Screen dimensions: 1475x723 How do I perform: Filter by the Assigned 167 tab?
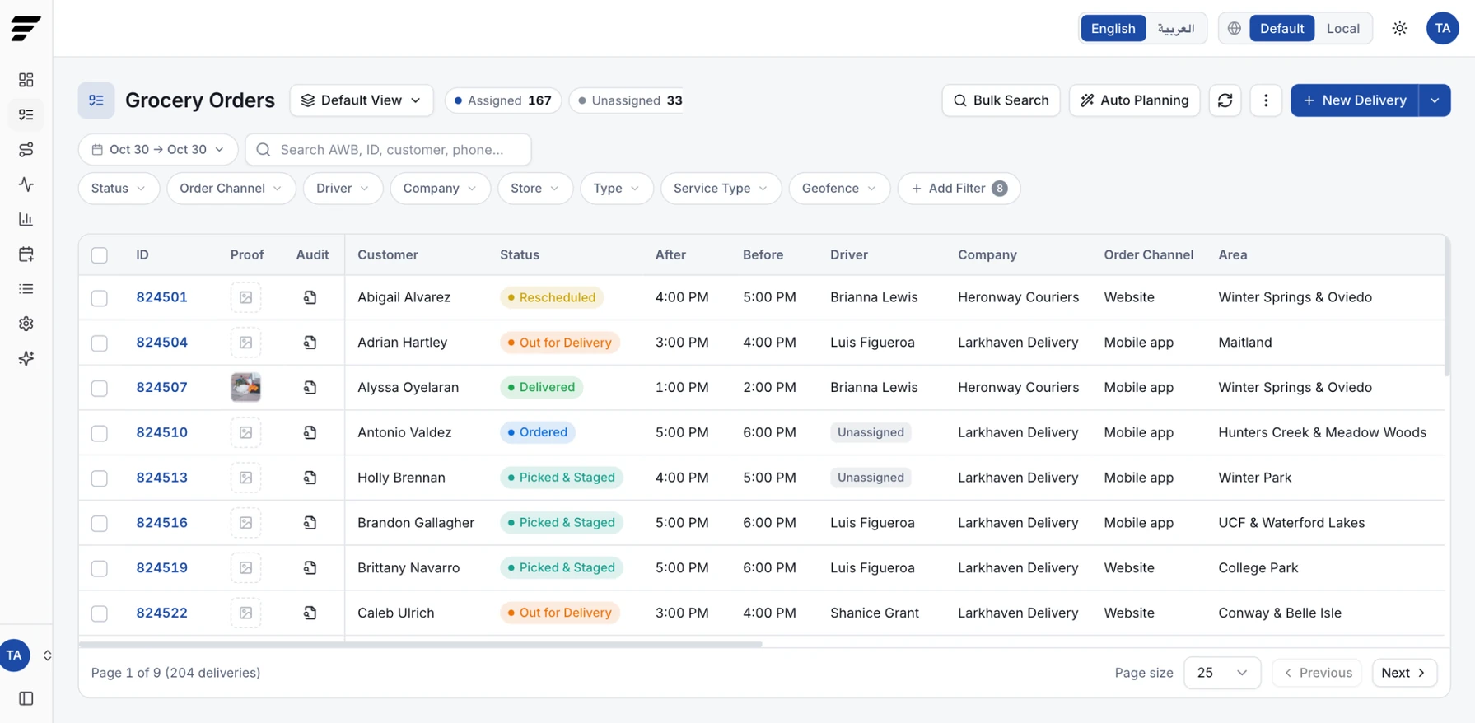tap(503, 100)
